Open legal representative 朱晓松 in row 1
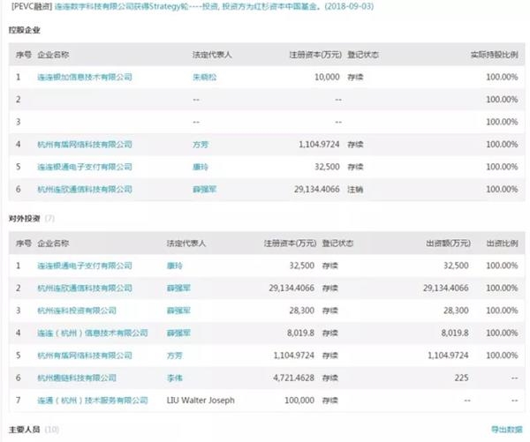530x442 pixels. (205, 77)
